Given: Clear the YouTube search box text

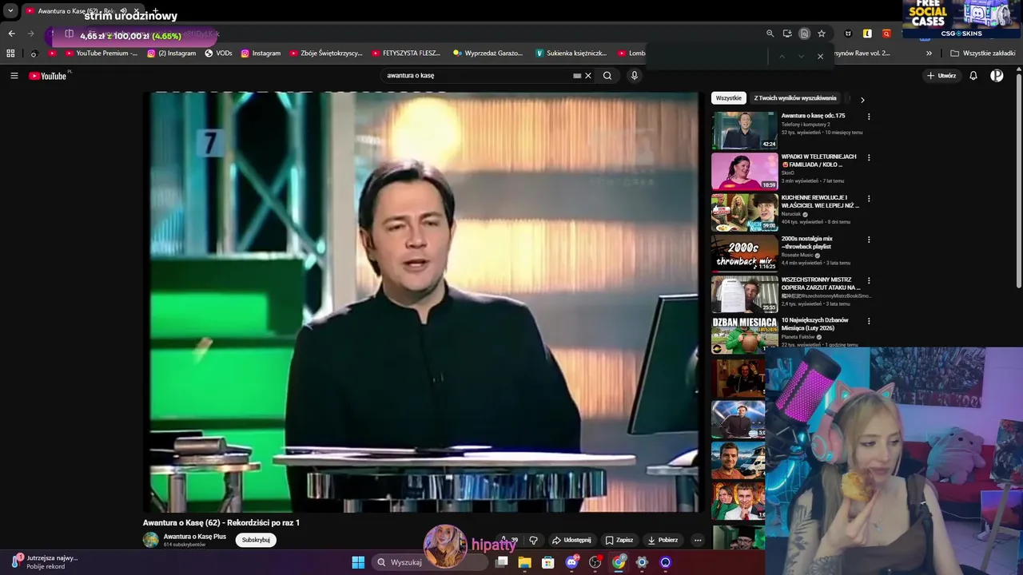Looking at the screenshot, I should 588,76.
